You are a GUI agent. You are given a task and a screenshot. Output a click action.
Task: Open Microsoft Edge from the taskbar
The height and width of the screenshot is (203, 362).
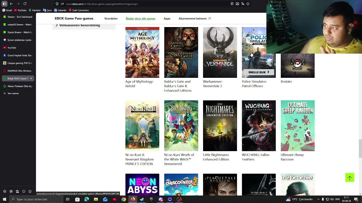(87, 199)
